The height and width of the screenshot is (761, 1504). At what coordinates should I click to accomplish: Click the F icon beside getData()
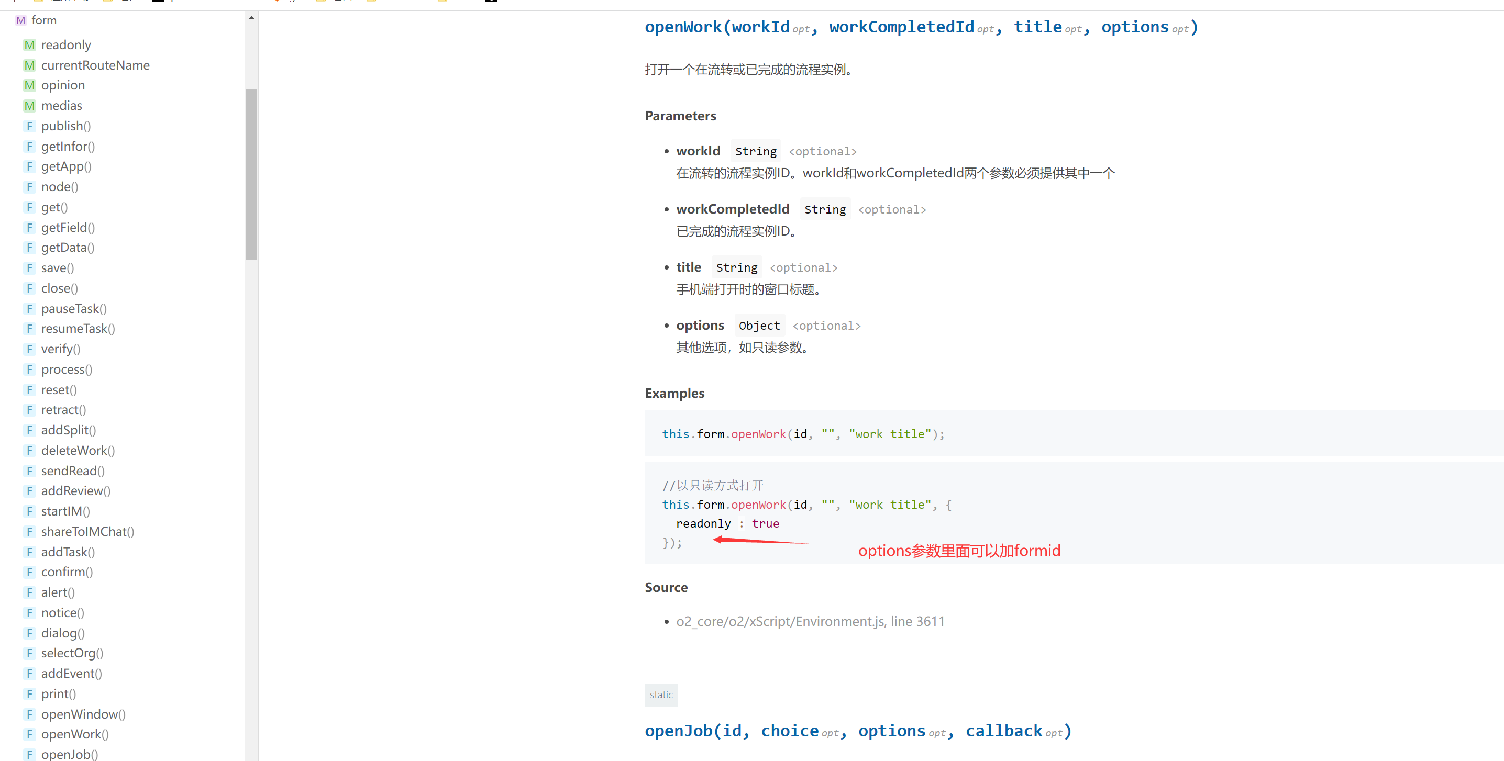29,248
